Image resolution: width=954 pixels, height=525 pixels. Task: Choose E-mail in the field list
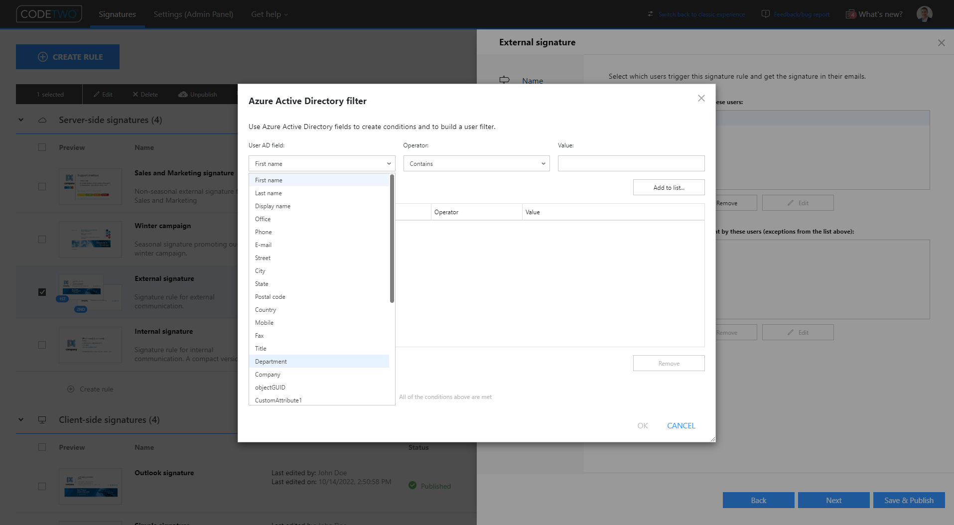tap(319, 245)
